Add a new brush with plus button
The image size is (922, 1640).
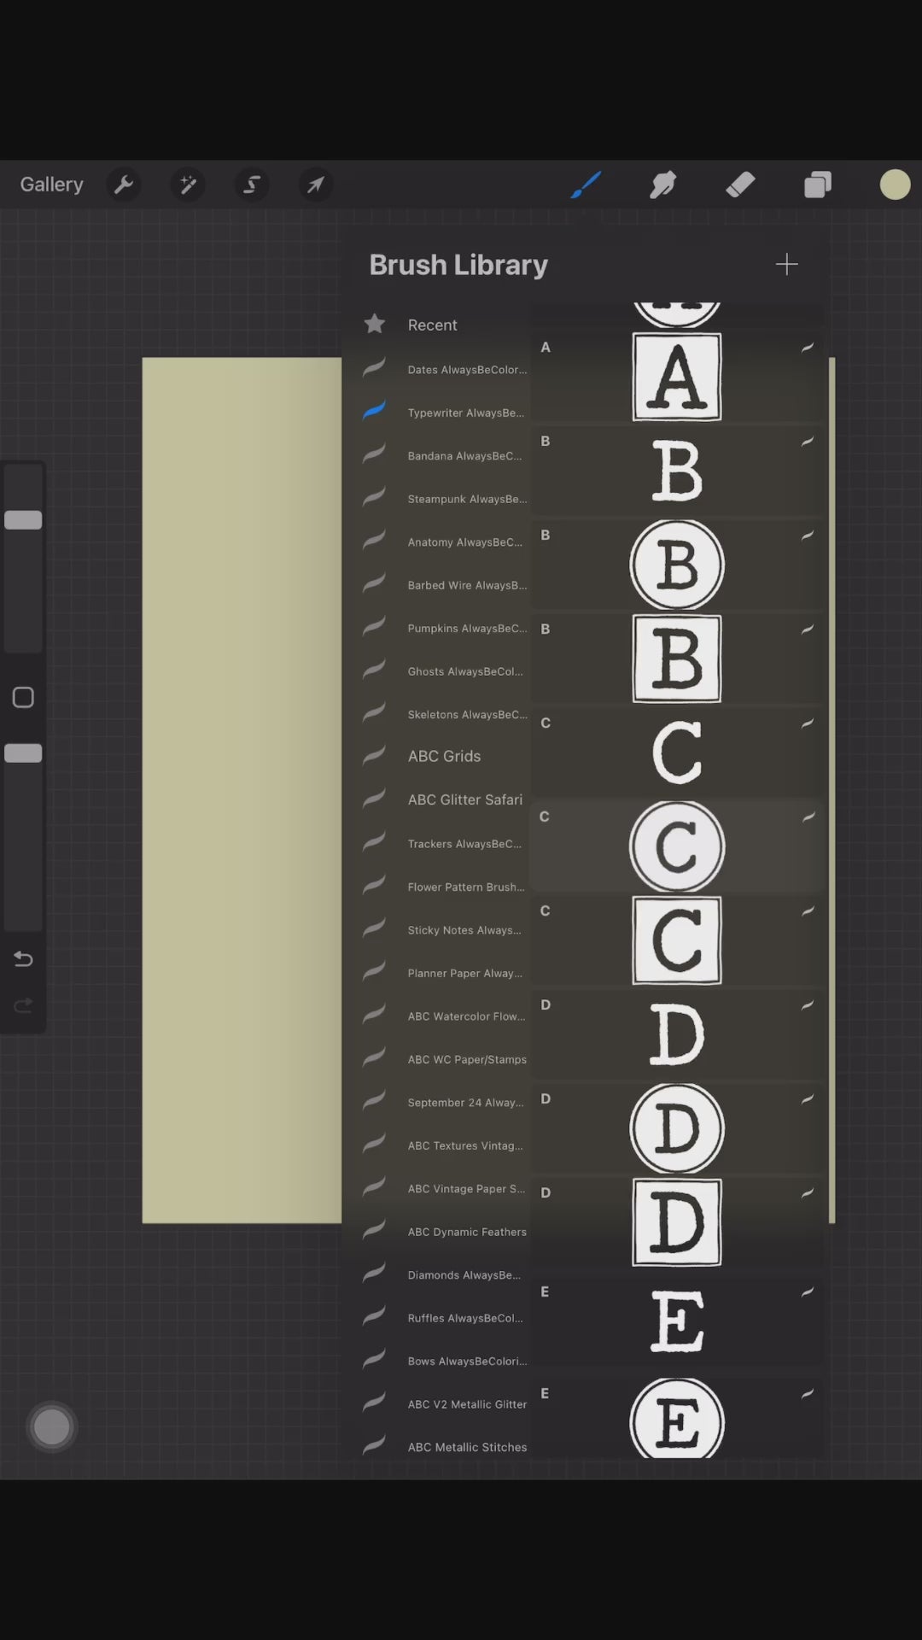click(x=786, y=265)
